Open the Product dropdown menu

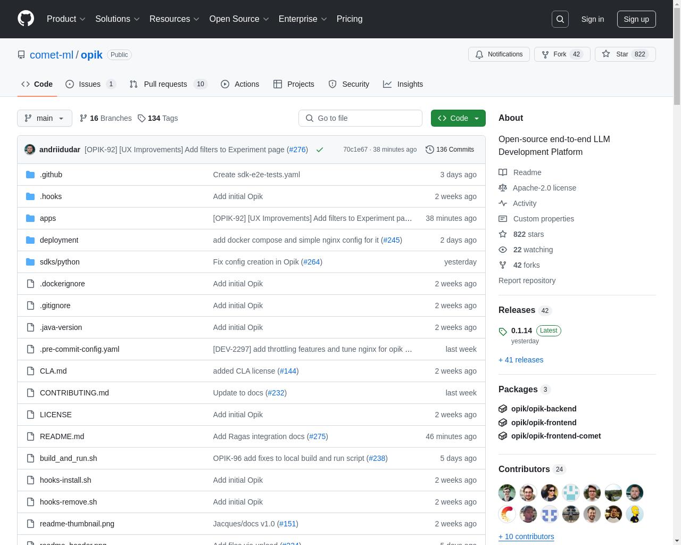click(66, 19)
